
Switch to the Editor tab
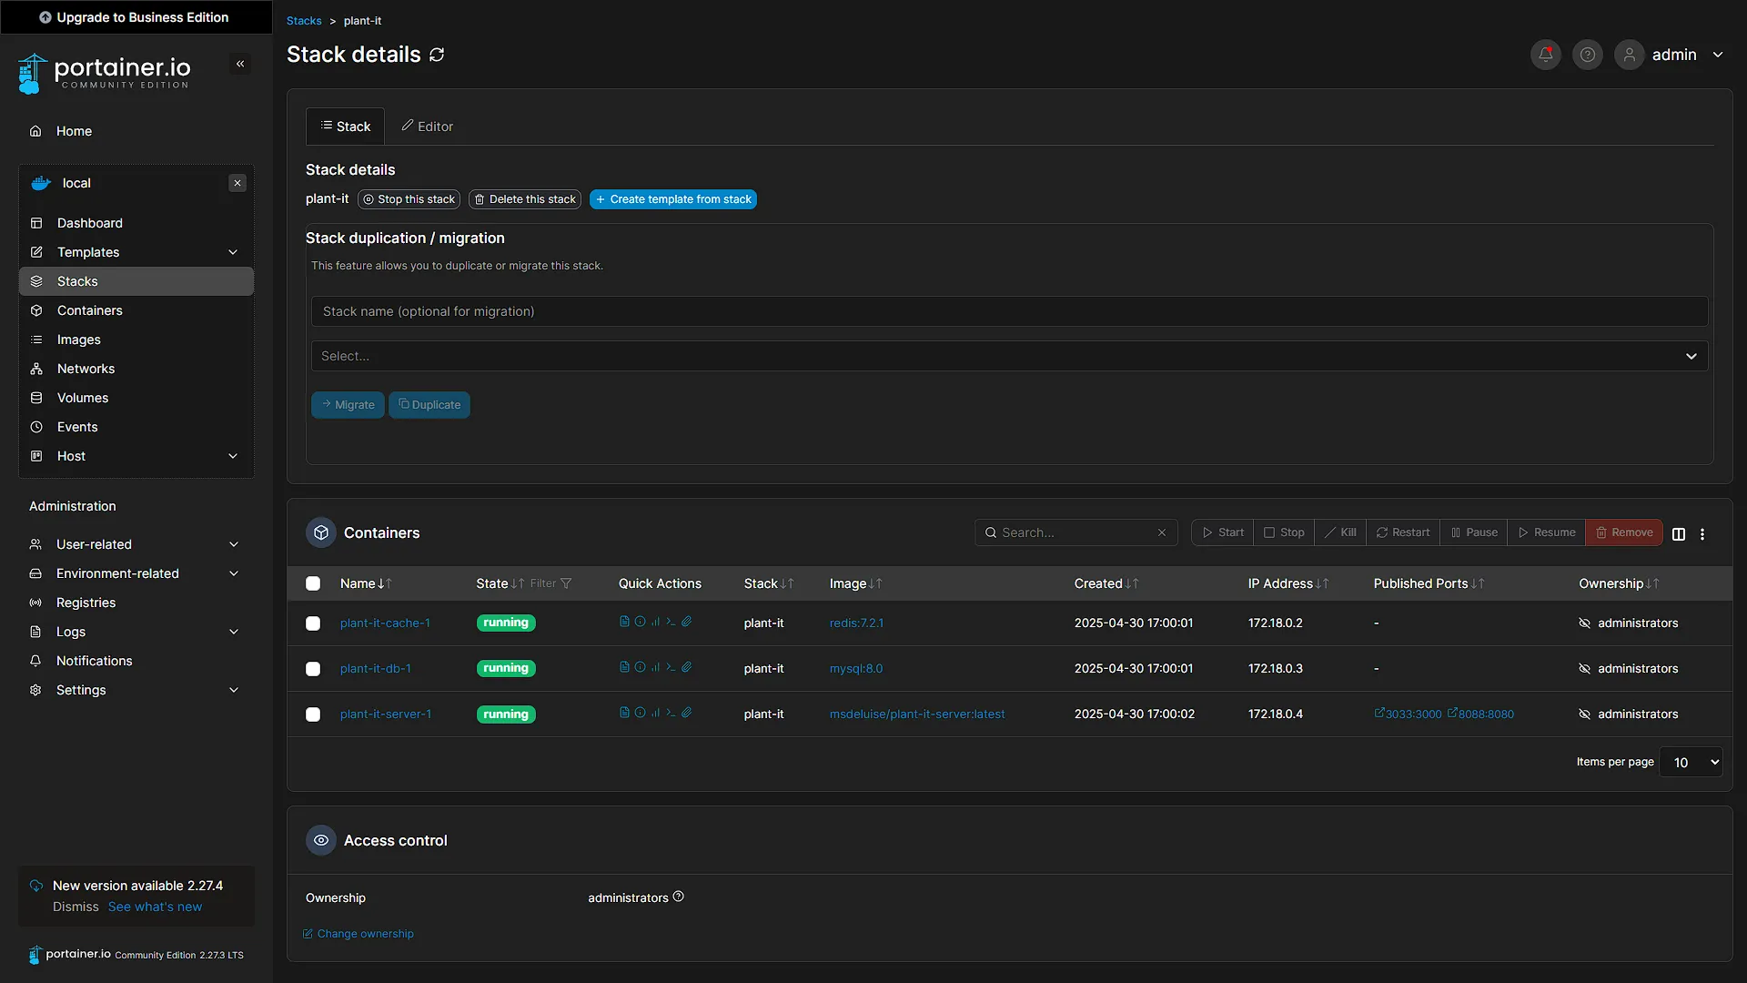[428, 127]
